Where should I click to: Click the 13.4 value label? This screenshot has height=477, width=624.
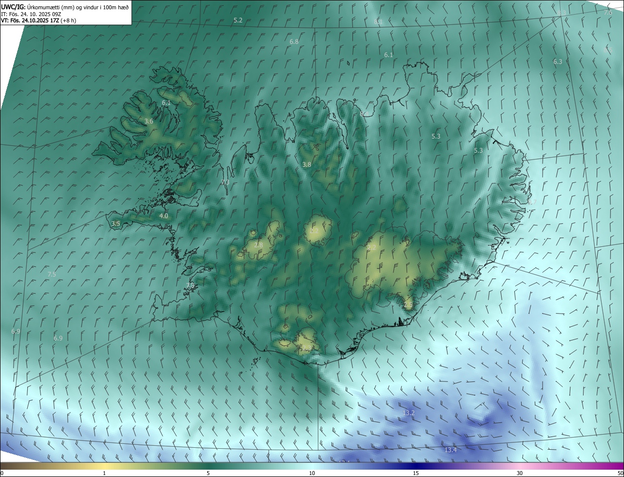450,450
